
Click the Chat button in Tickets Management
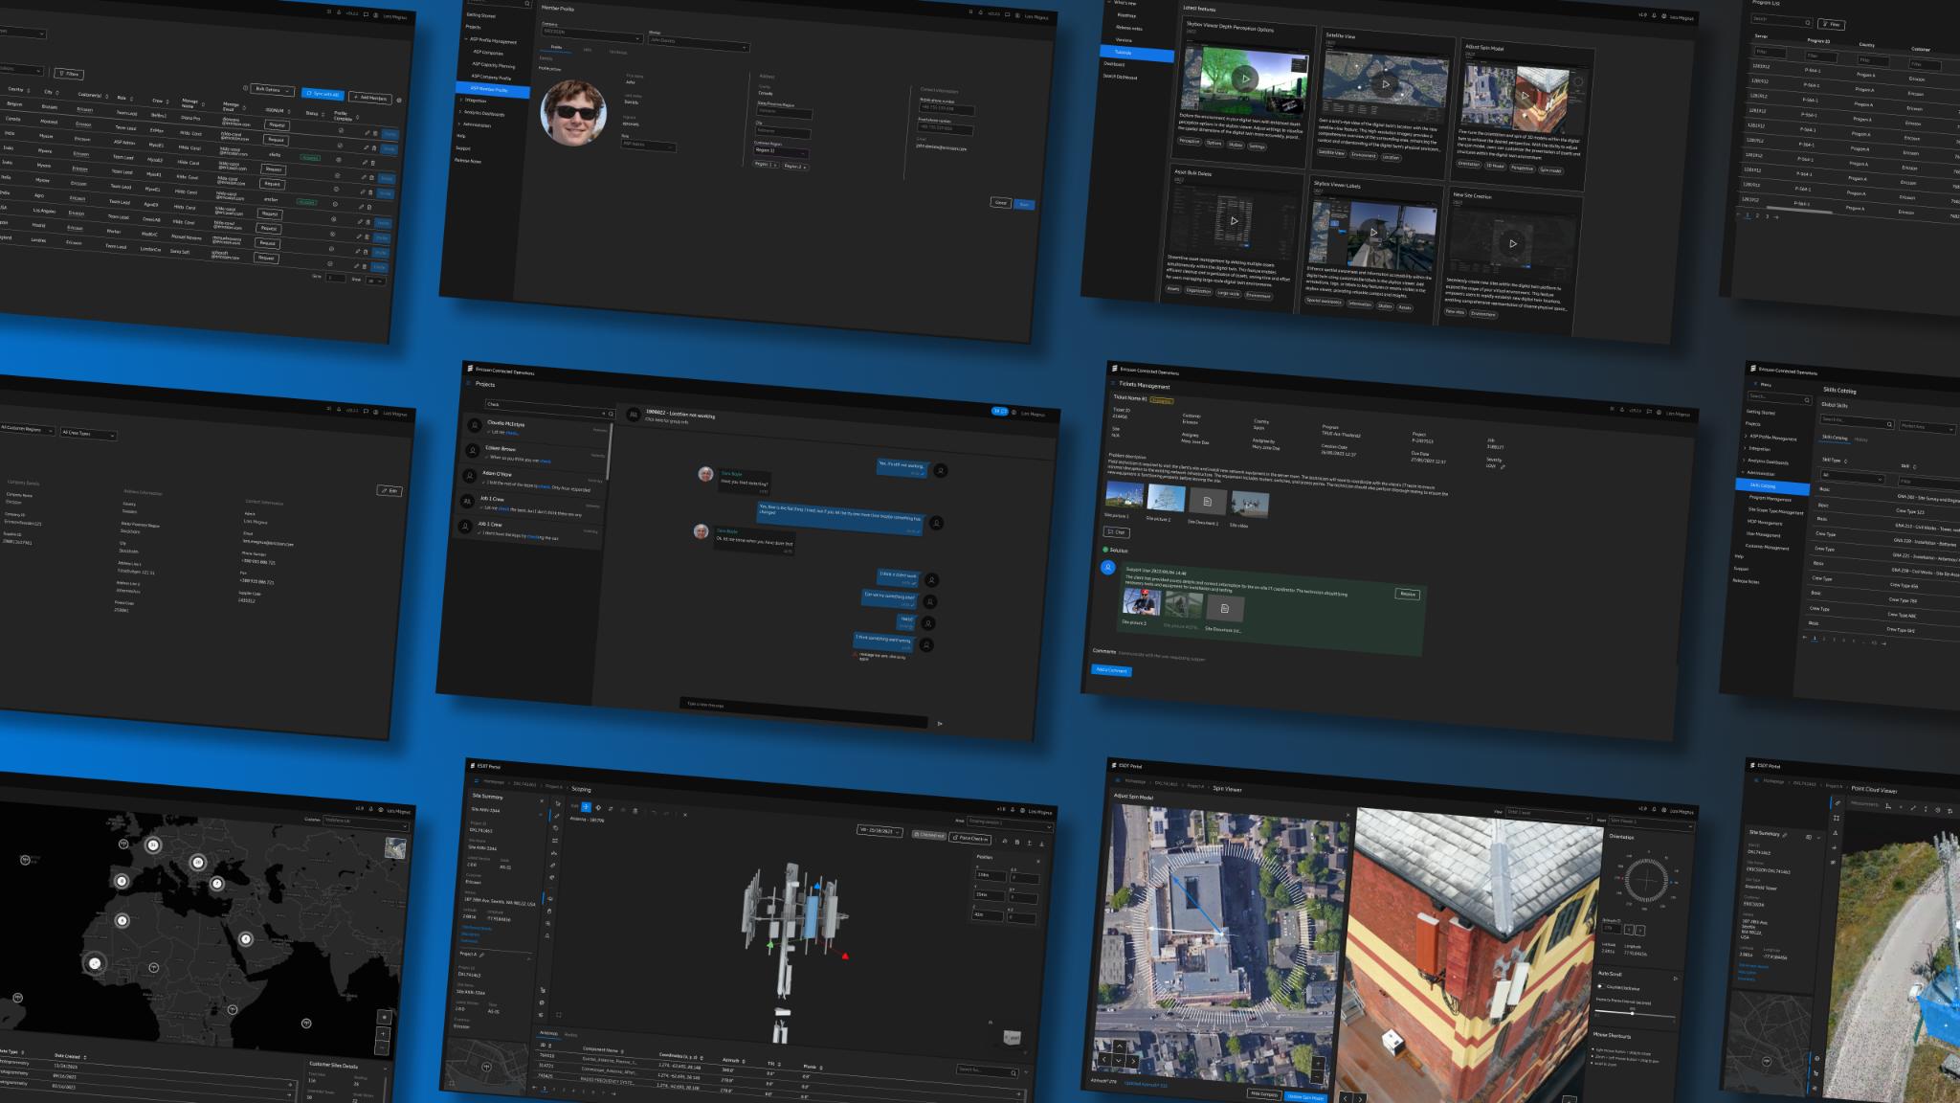1116,532
